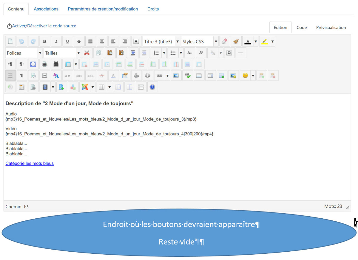Click the Unlink broken chain icon
Image resolution: width=358 pixels, height=260 pixels.
148,76
